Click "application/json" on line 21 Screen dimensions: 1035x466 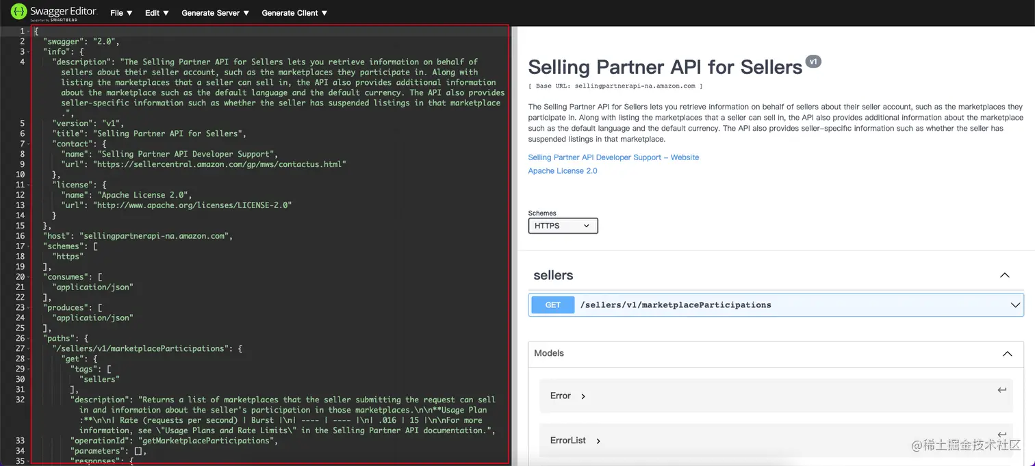[92, 288]
